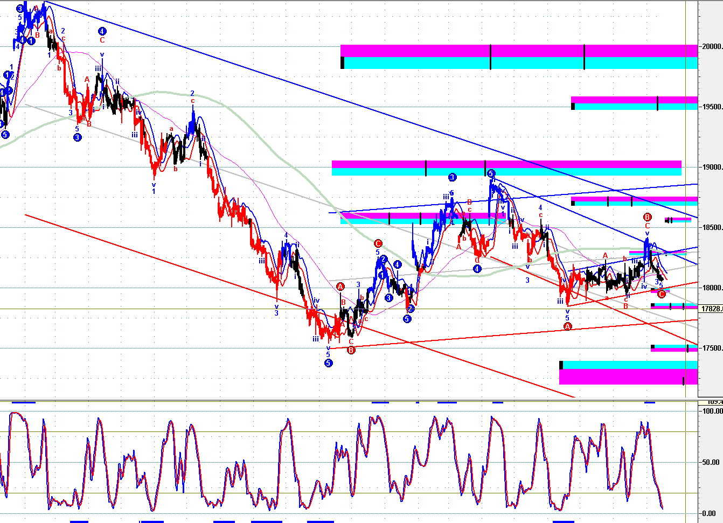
Task: Click the rightmost blue signal bar above the oscillator
Action: point(650,402)
